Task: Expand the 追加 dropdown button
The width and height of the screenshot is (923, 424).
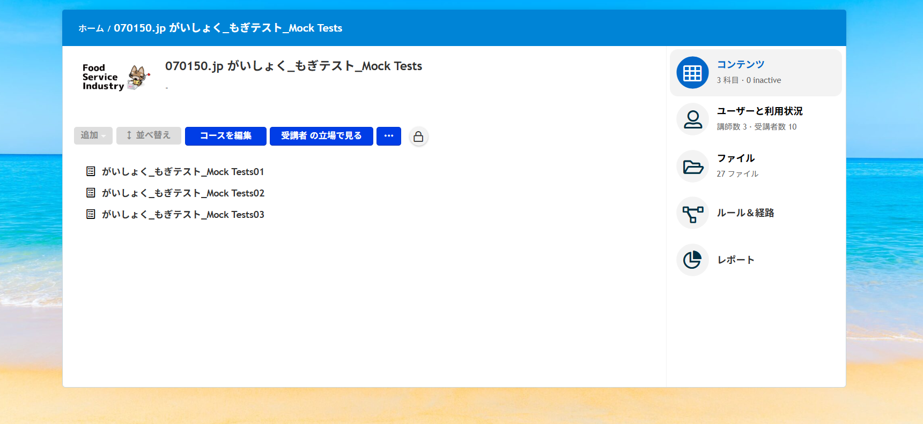Action: click(x=93, y=136)
